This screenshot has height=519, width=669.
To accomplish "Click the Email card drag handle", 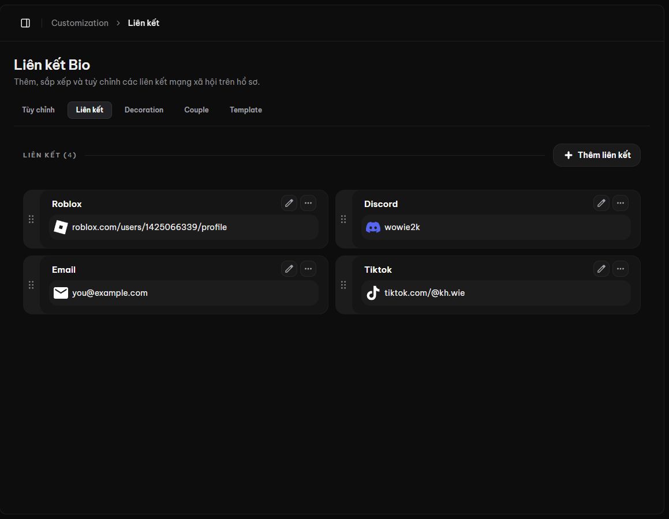I will click(x=31, y=285).
